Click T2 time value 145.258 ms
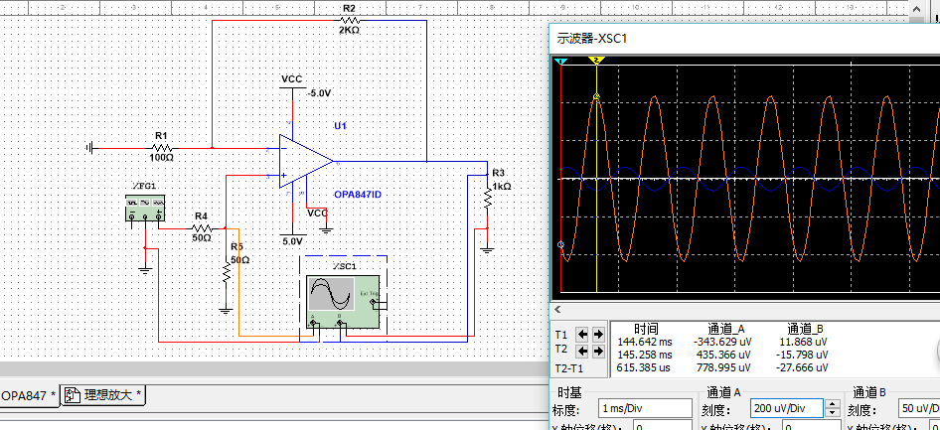 click(x=645, y=355)
